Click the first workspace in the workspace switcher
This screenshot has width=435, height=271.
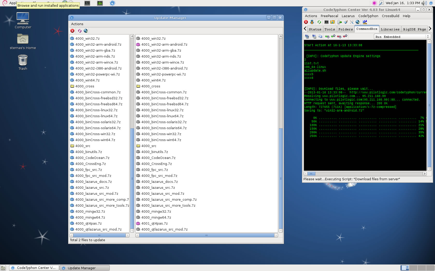405,268
